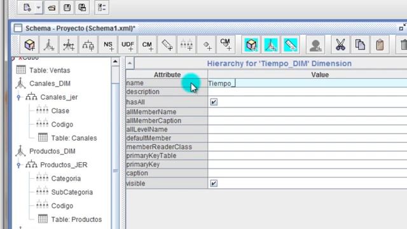Select the Categoria level

coord(66,179)
